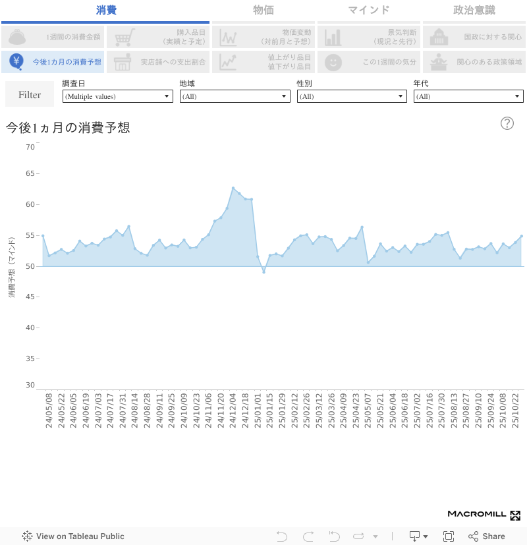
Task: Open the 実店舗への支出割合 view
Action: (x=158, y=62)
